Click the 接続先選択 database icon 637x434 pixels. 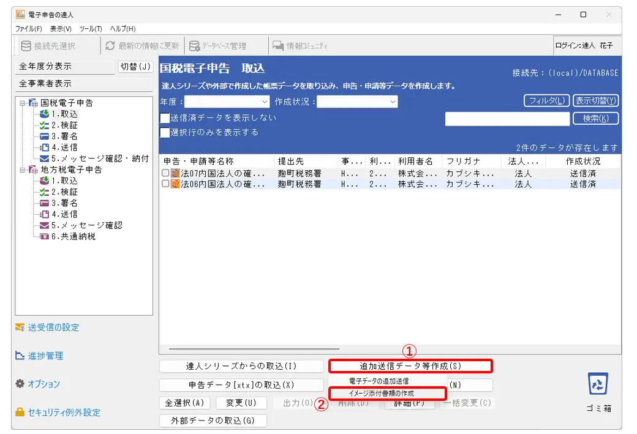click(x=26, y=46)
